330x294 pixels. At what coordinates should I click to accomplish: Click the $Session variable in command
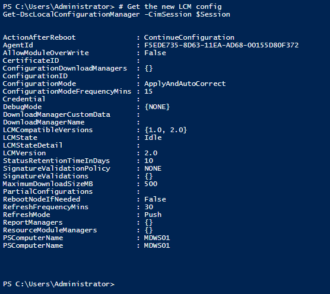(x=213, y=14)
